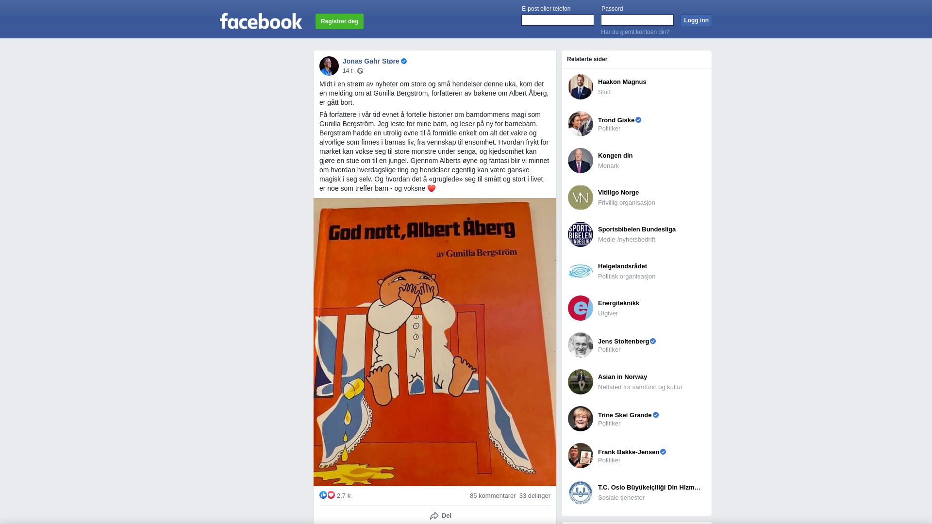
Task: Open the God natt, Albert Åberg photo
Action: tap(435, 342)
